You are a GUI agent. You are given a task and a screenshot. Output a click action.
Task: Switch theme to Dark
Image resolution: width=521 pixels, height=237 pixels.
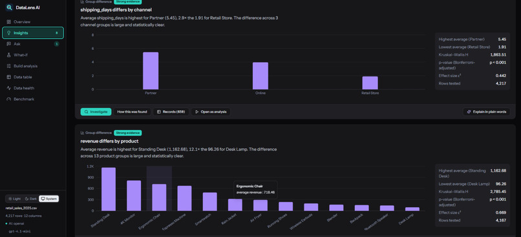pos(30,199)
